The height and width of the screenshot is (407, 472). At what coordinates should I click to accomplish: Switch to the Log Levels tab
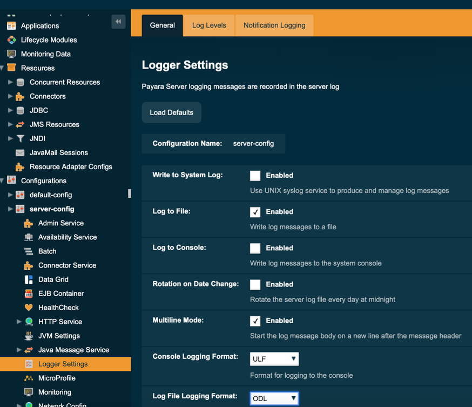click(209, 25)
